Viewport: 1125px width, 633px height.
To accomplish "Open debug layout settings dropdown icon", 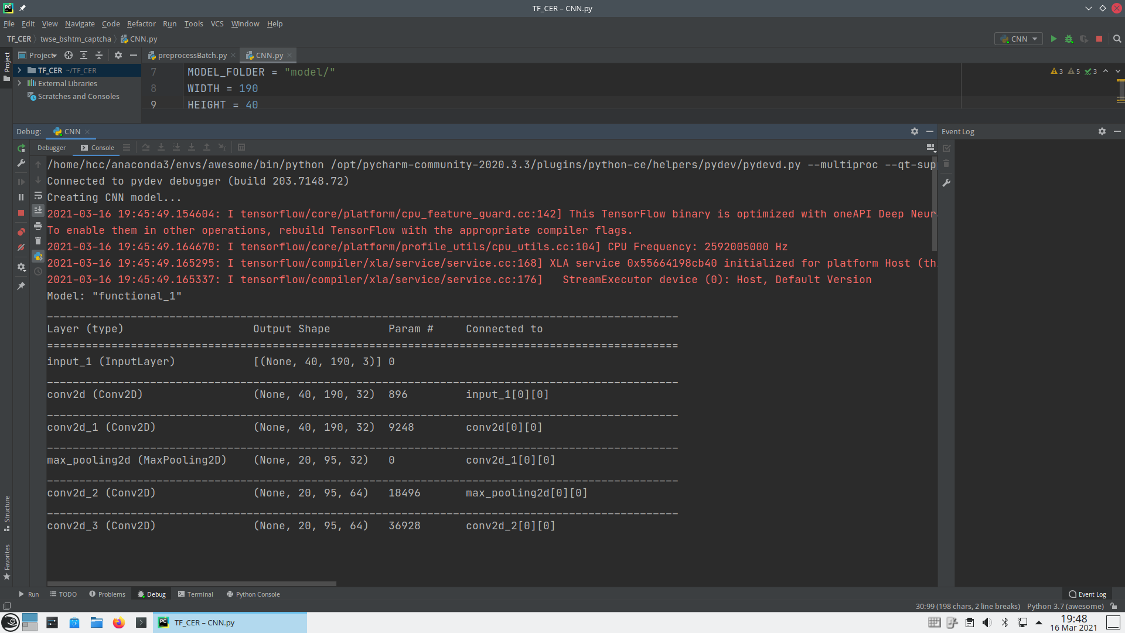I will (x=930, y=148).
